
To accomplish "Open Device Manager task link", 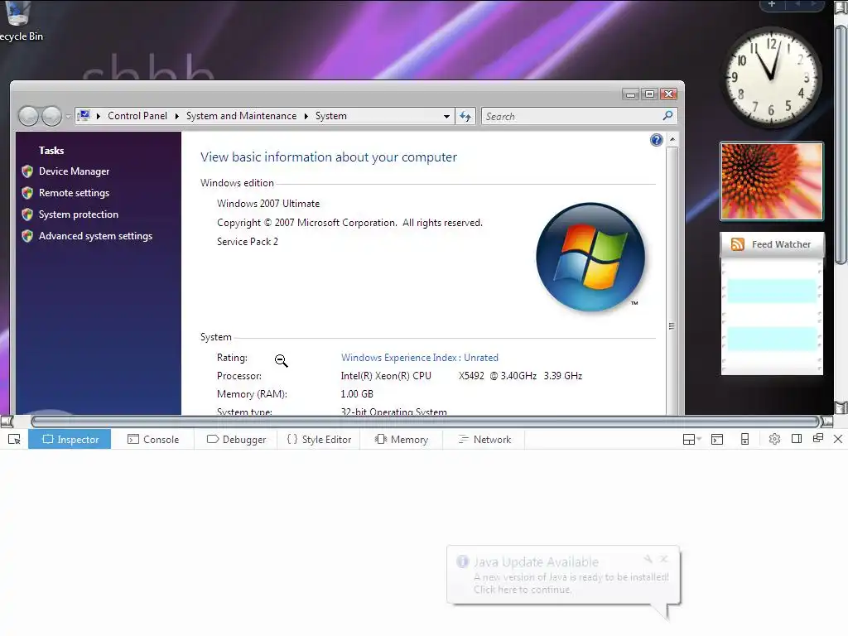I will pos(74,171).
